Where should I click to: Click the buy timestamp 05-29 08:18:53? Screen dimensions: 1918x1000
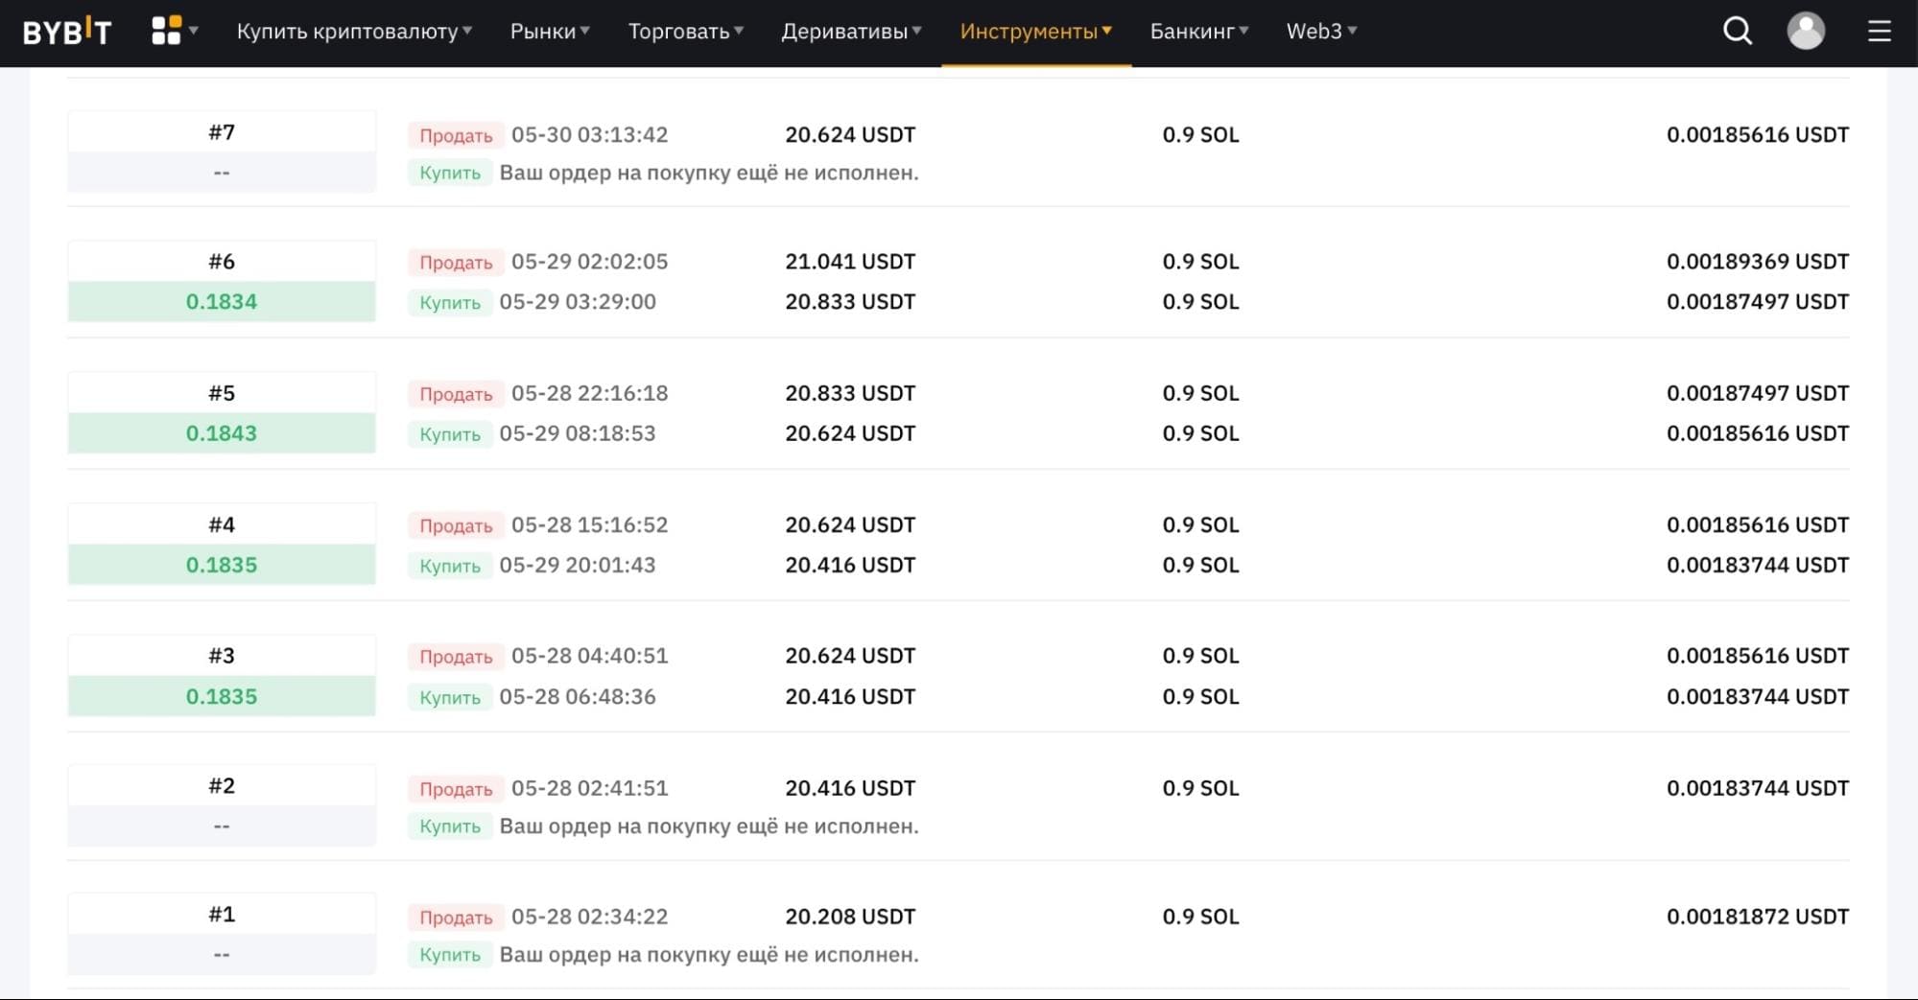(x=578, y=433)
